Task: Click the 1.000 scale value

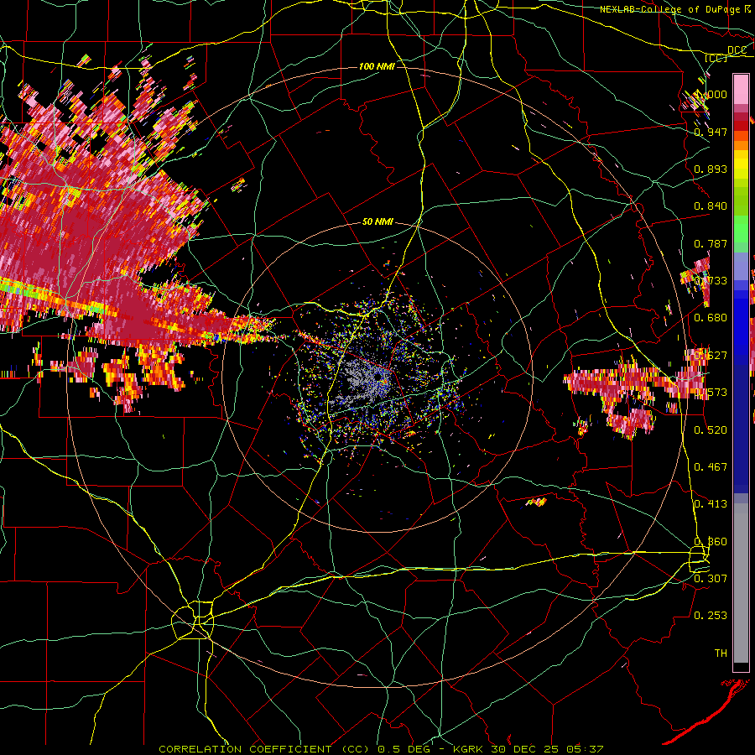Action: click(711, 94)
